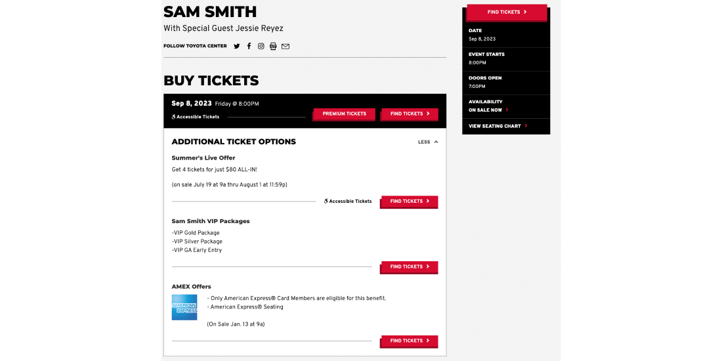
Task: Open Accessible Tickets in black header
Action: (x=195, y=117)
